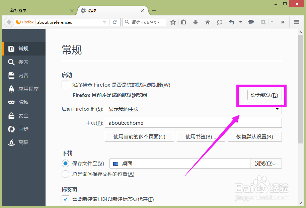306x208 pixels.
Task: Open the 搜索 search settings panel
Action: pyautogui.click(x=24, y=62)
